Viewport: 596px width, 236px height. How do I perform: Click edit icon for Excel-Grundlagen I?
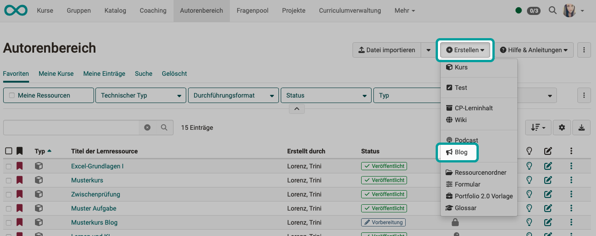pos(548,166)
